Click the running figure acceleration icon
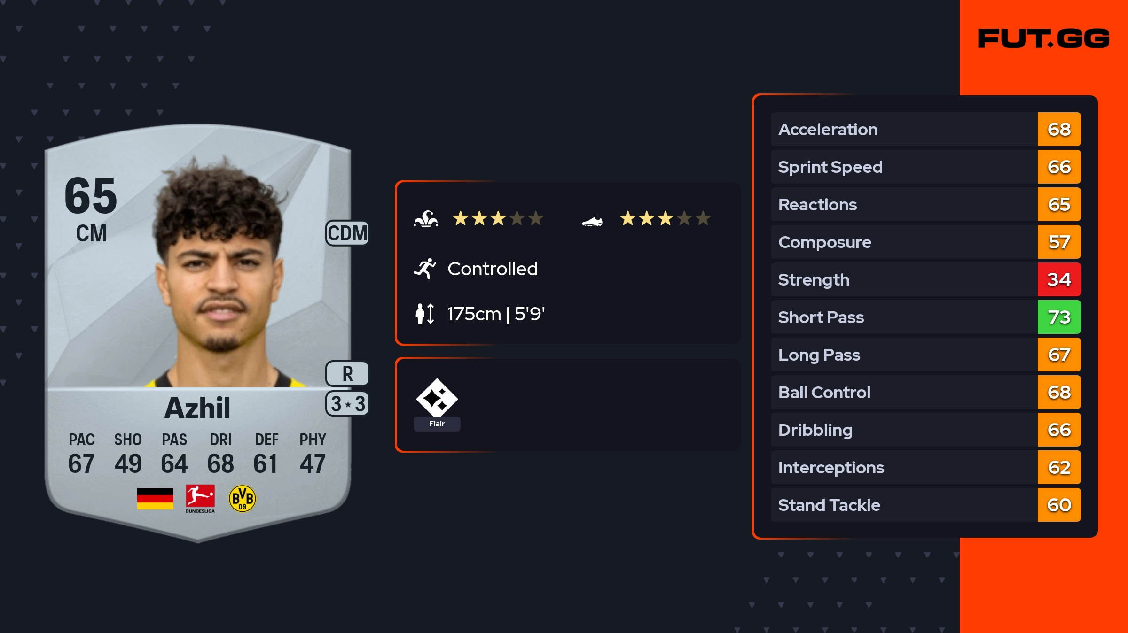Viewport: 1128px width, 633px height. [425, 269]
